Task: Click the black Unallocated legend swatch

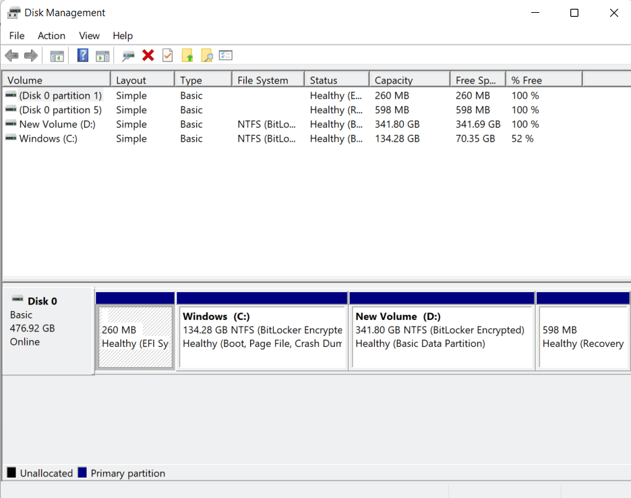Action: pyautogui.click(x=11, y=472)
